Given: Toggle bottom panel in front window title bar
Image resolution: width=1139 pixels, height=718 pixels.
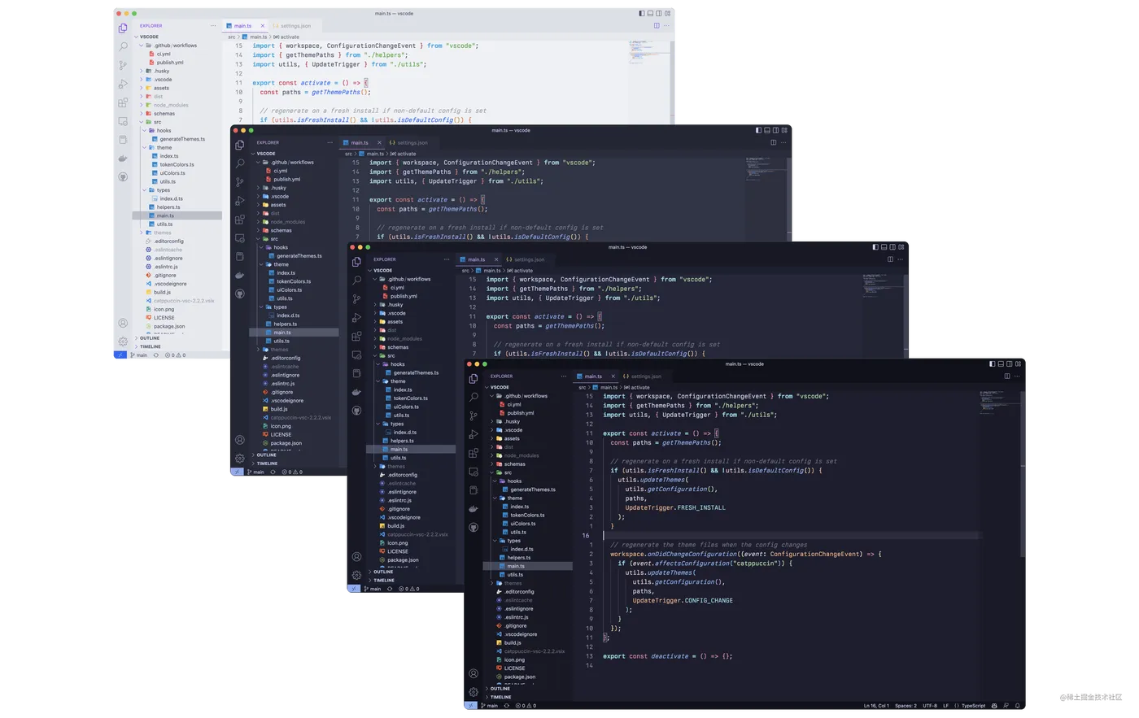Looking at the screenshot, I should [x=1001, y=364].
